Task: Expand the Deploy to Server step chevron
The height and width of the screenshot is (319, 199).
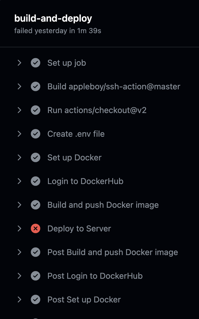Action: tap(19, 228)
